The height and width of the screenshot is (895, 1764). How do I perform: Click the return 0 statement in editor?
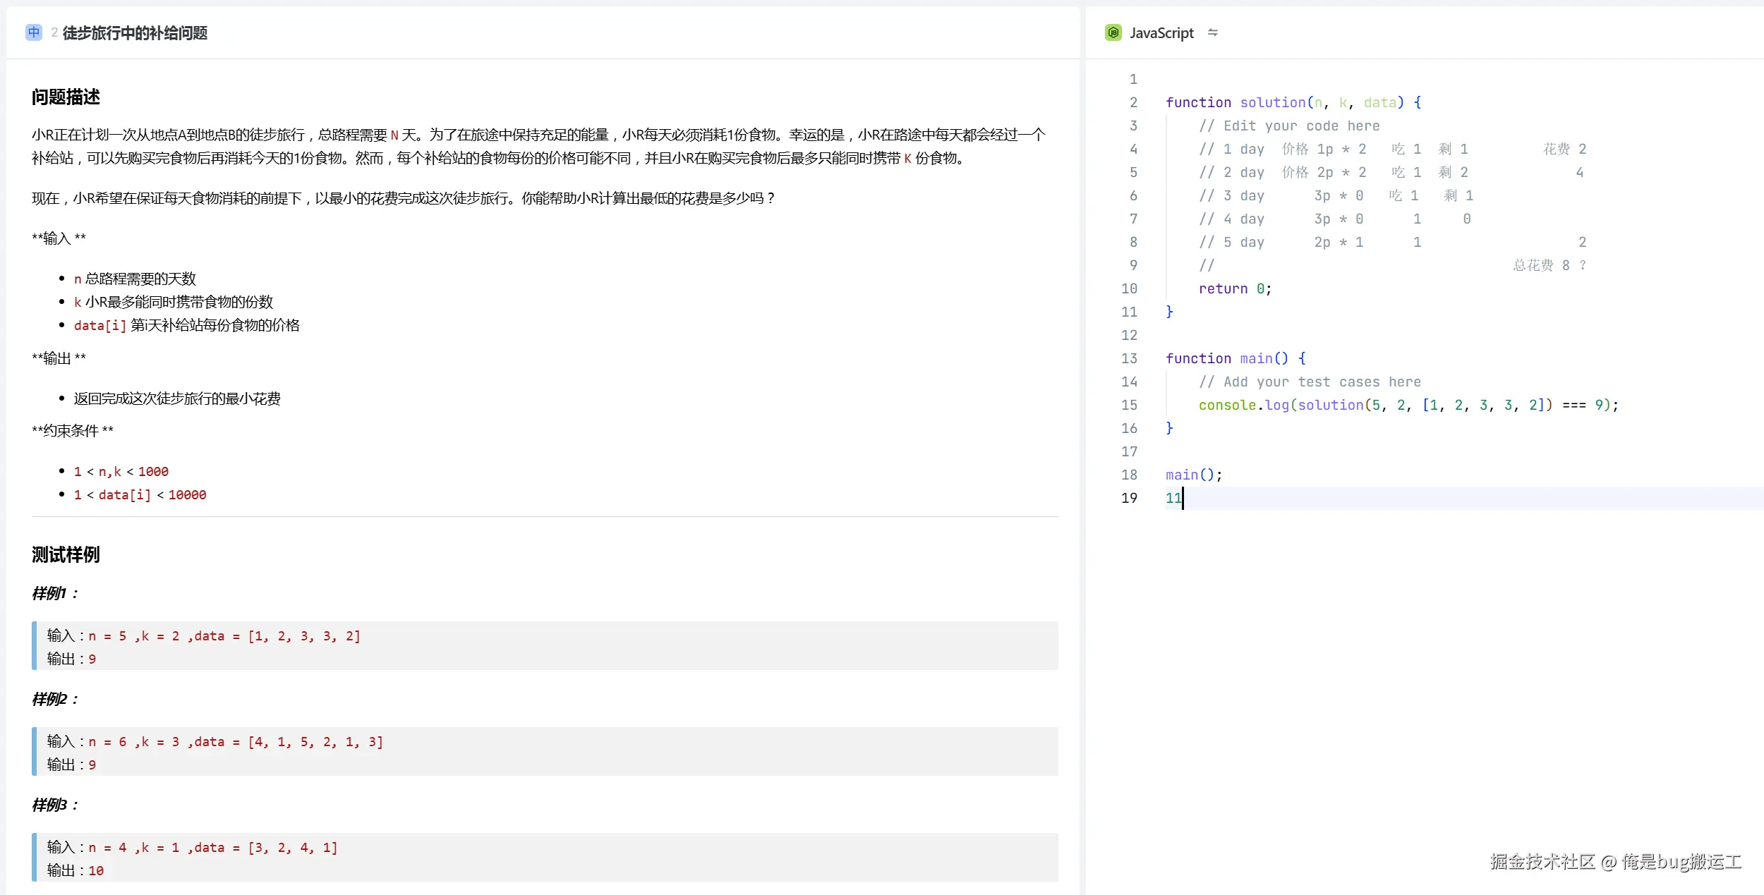(1233, 288)
